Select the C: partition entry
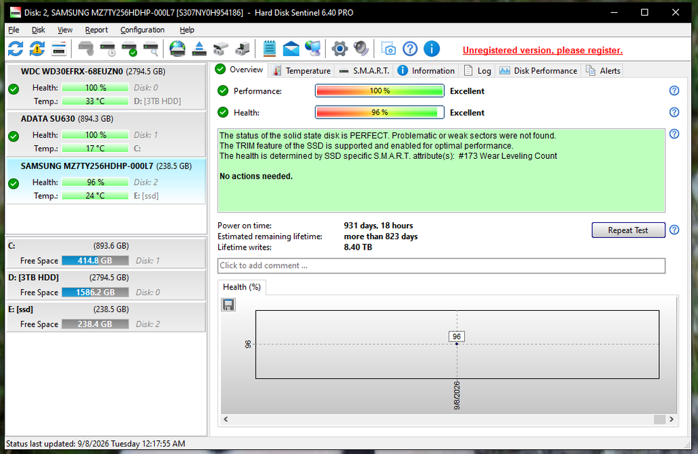This screenshot has width=698, height=454. pos(106,253)
